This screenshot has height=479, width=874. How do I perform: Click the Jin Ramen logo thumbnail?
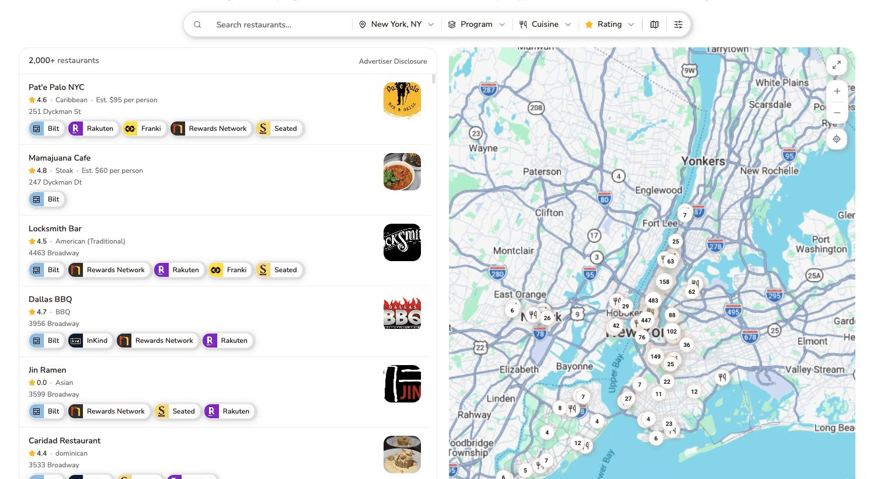coord(402,384)
